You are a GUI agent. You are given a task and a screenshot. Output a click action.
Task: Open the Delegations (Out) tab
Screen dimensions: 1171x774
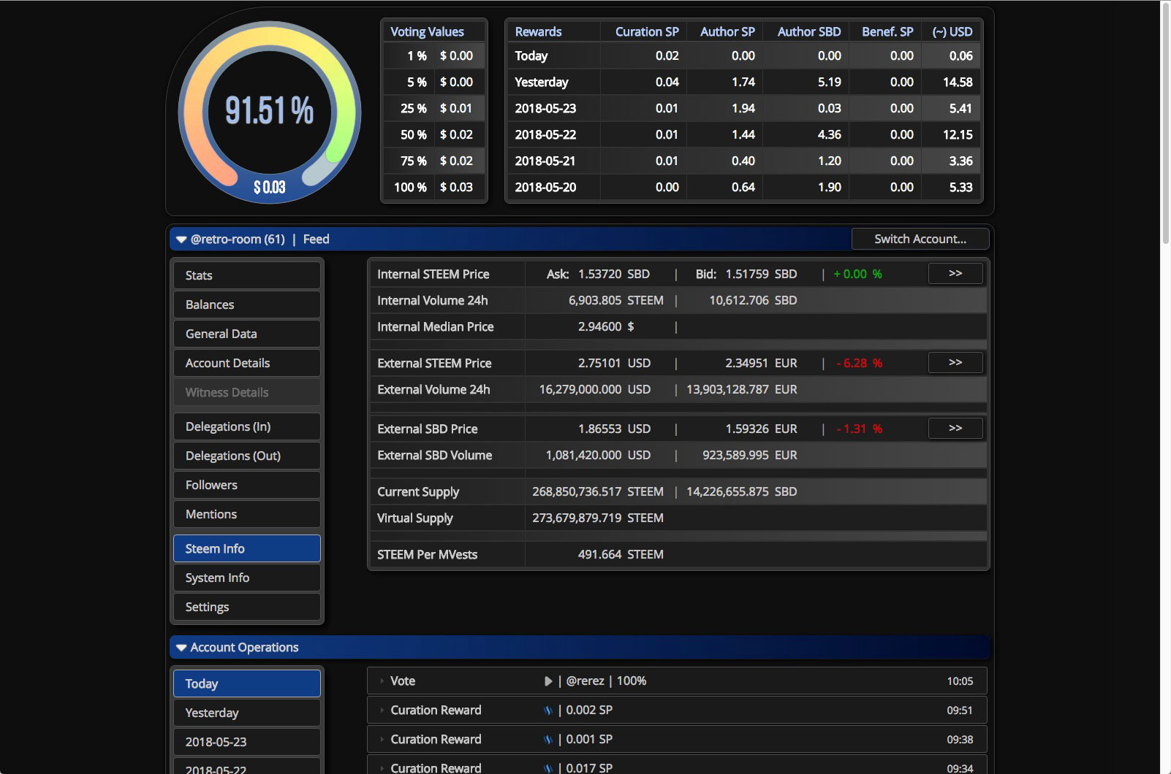pyautogui.click(x=247, y=456)
